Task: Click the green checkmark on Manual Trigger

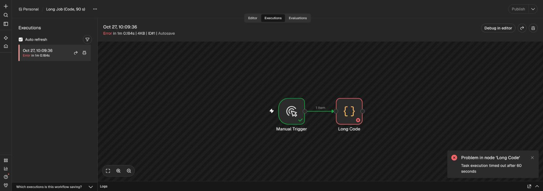Action: (x=300, y=120)
